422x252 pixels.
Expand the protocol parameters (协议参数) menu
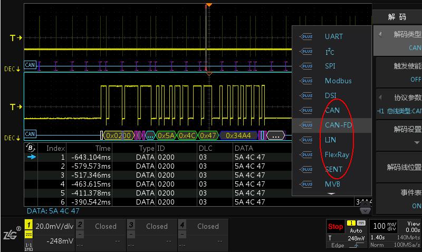399,104
